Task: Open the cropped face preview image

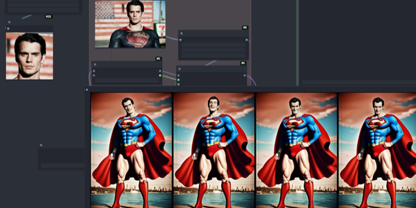Action: [30, 56]
